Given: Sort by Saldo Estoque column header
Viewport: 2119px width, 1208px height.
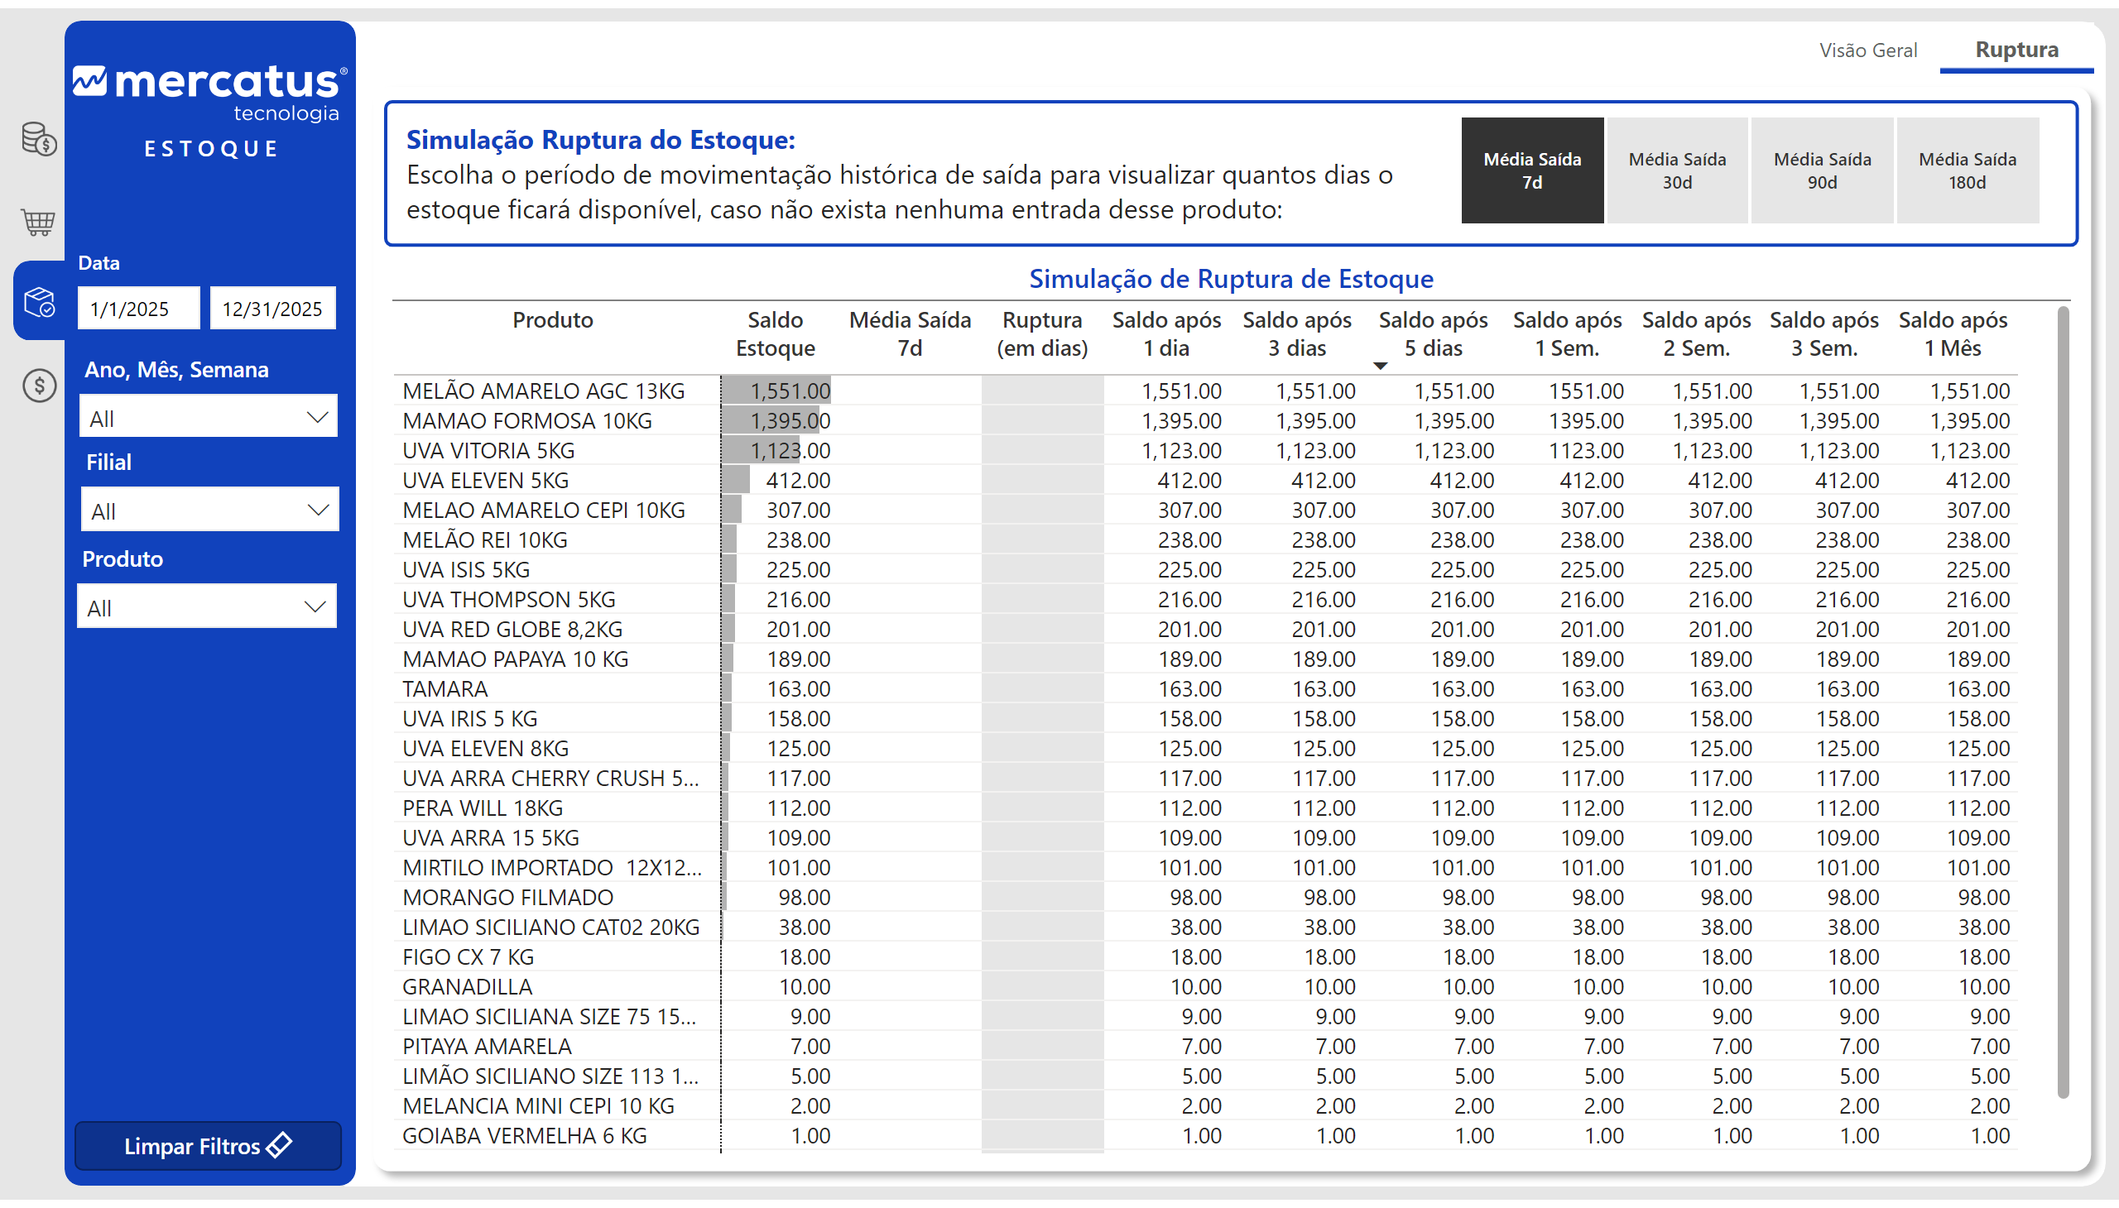Looking at the screenshot, I should 775,333.
